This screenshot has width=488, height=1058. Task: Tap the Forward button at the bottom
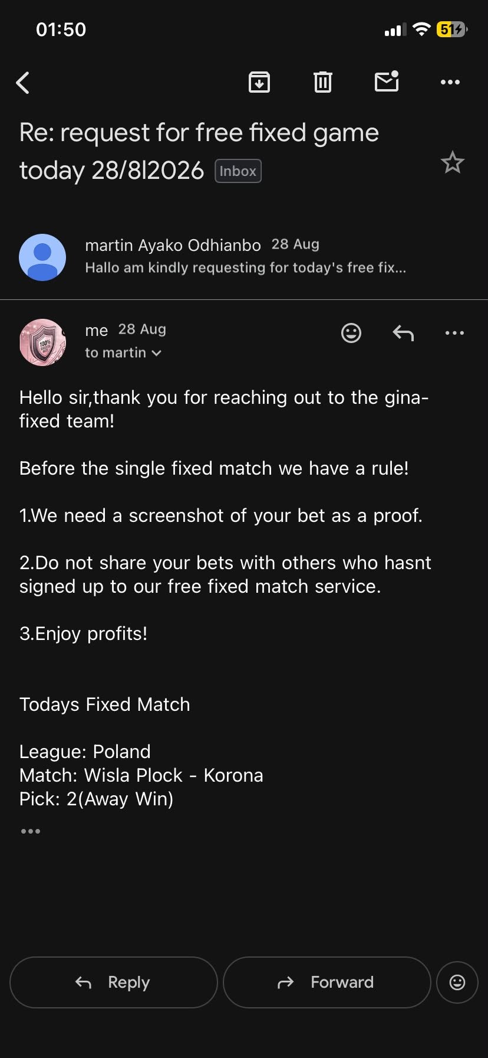coord(327,982)
